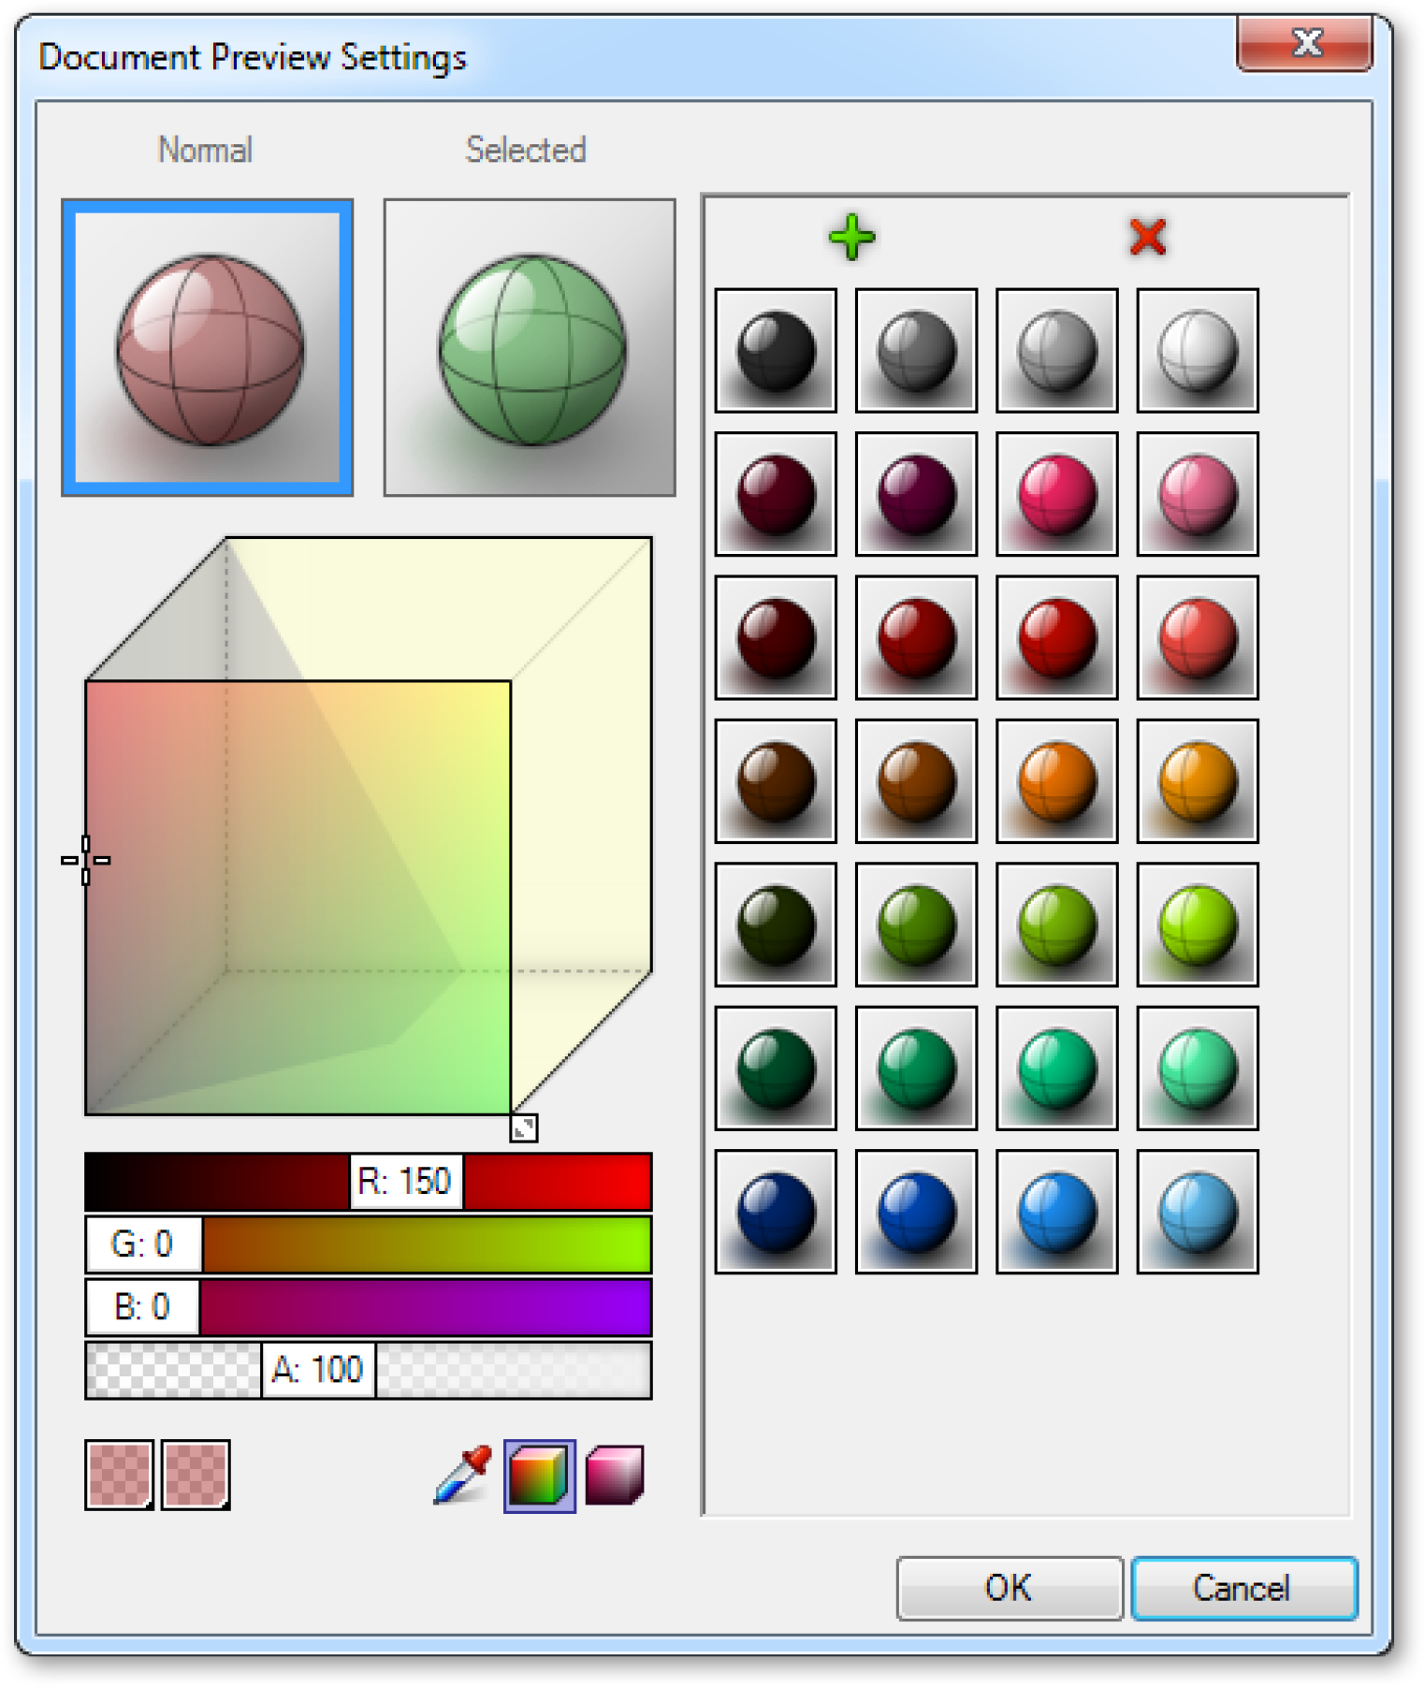
Task: Click the green plus add swatch icon
Action: (851, 237)
